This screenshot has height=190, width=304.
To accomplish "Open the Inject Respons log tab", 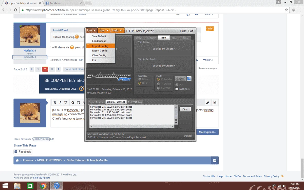I will (x=97, y=102).
